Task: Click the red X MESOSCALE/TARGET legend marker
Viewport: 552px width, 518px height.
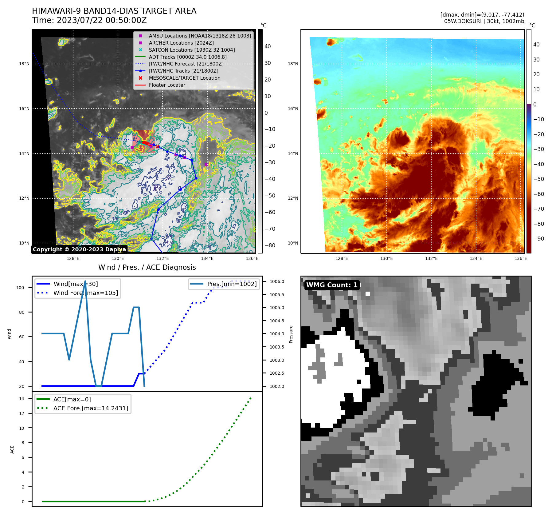Action: (x=140, y=78)
